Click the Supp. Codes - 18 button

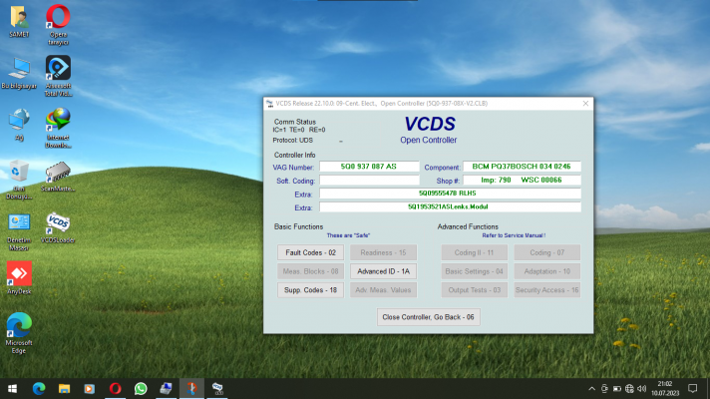(311, 290)
